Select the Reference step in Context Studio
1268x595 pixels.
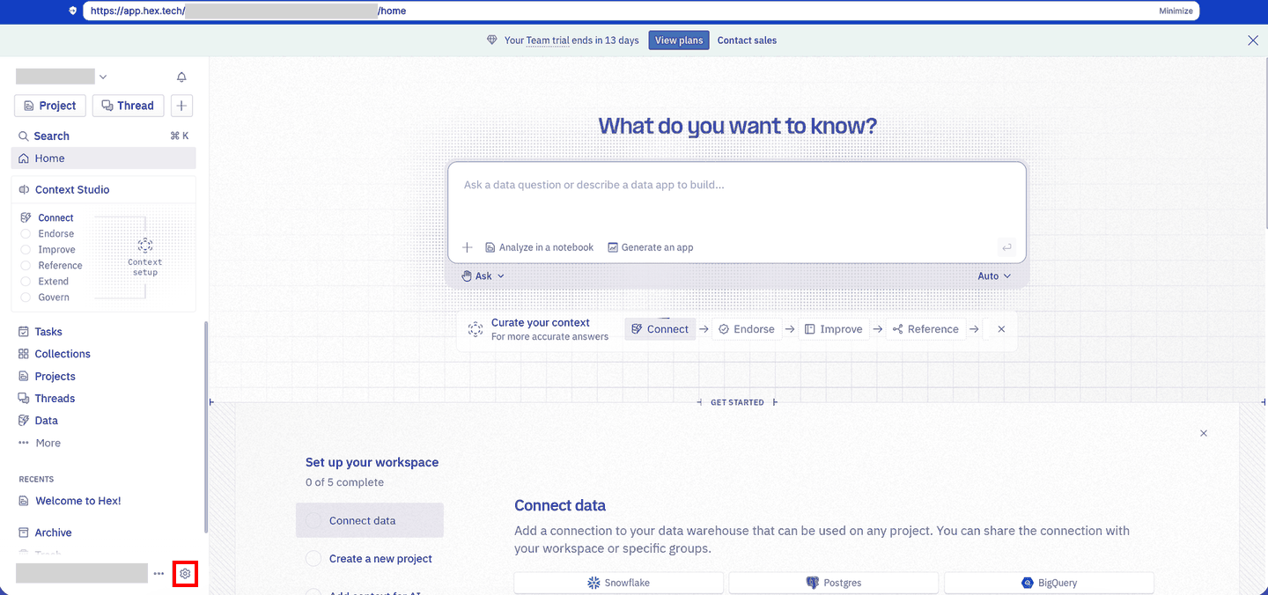60,266
